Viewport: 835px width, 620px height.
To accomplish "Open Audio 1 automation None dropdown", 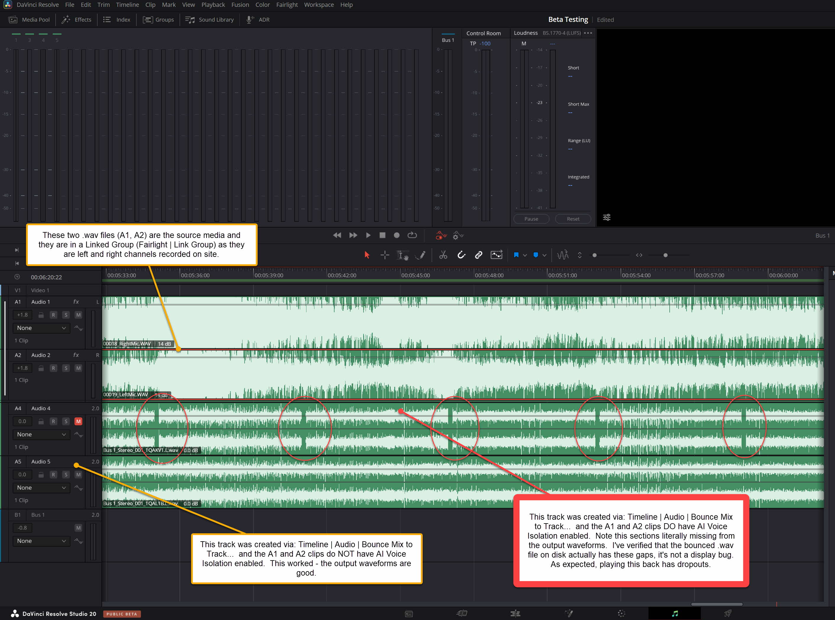I will point(41,328).
